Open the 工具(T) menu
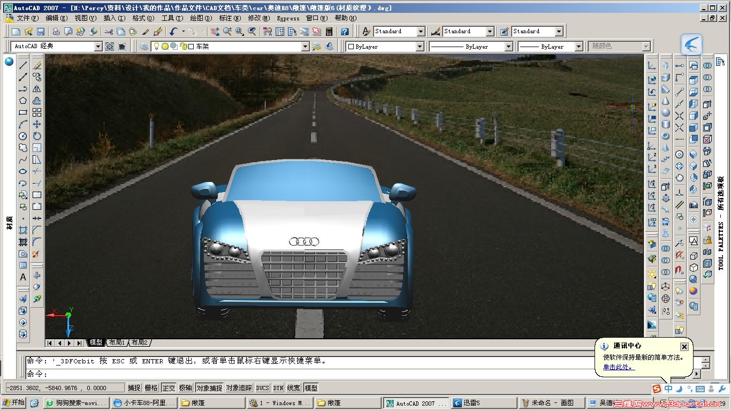The image size is (731, 411). pos(172,18)
